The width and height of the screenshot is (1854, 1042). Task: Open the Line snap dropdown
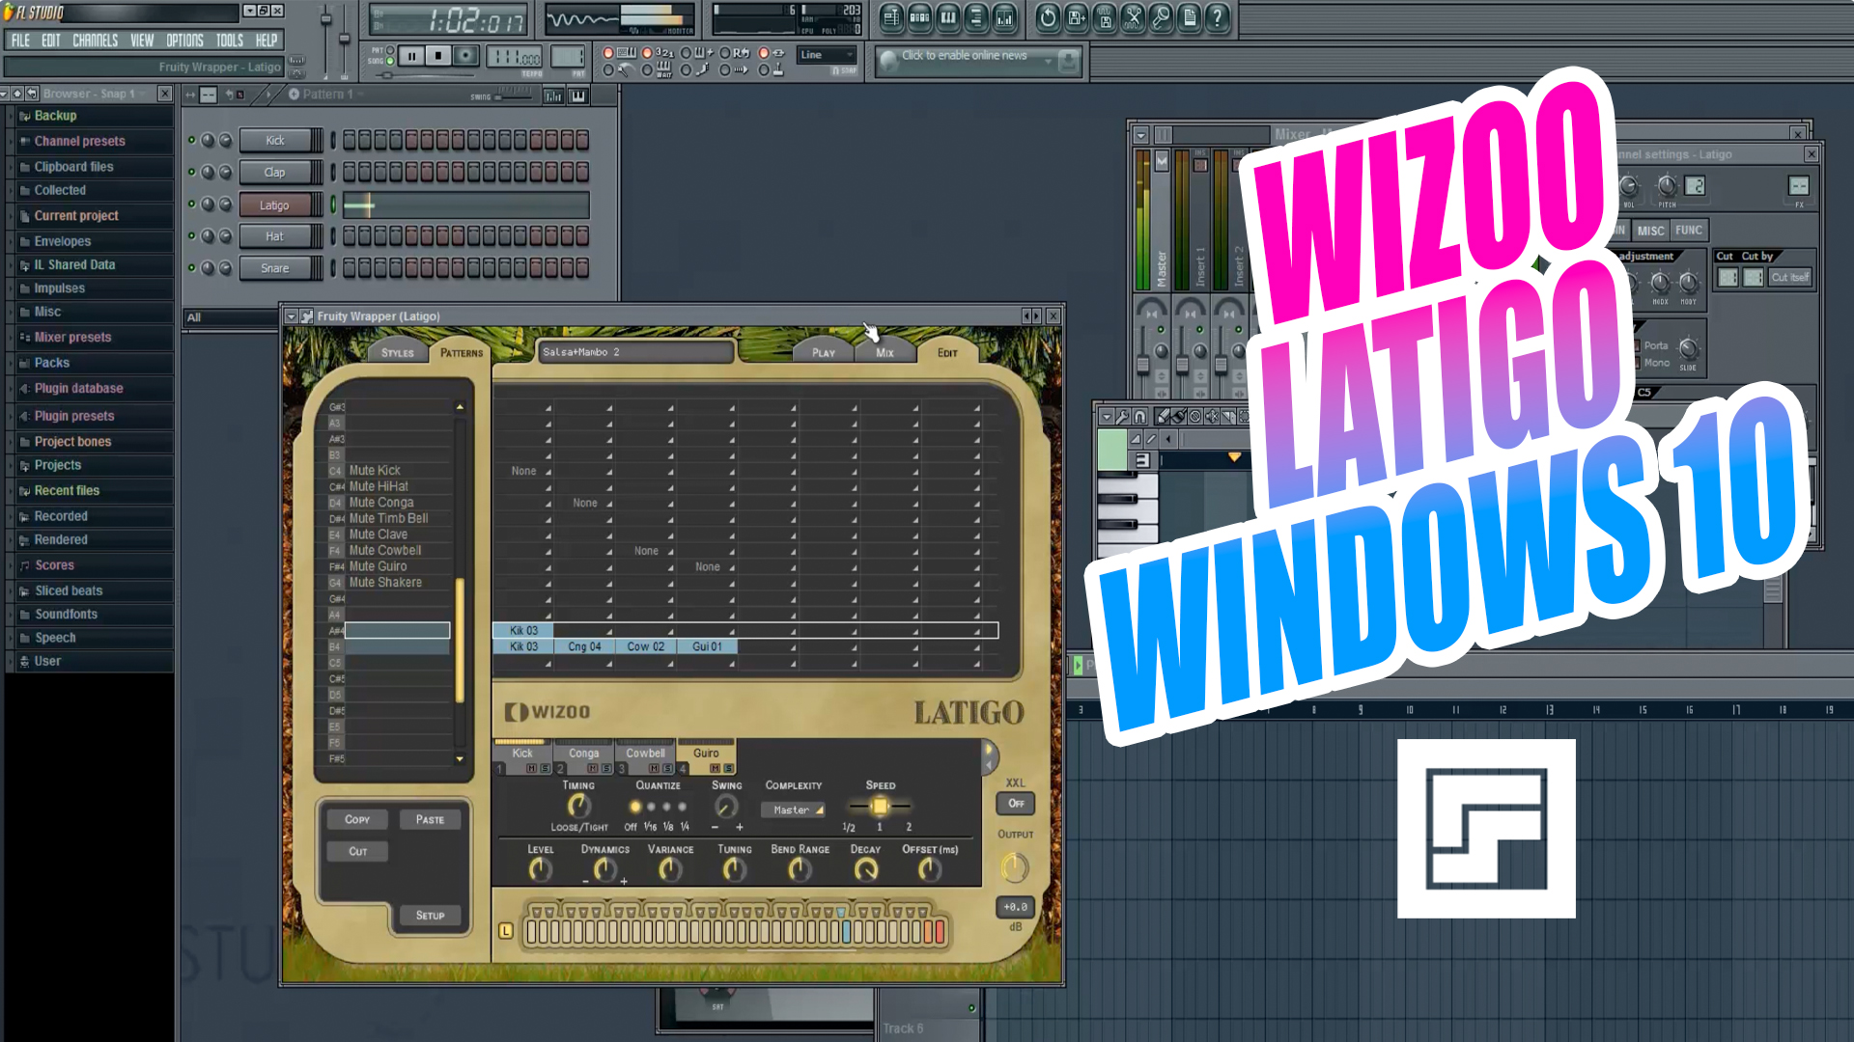pyautogui.click(x=827, y=55)
